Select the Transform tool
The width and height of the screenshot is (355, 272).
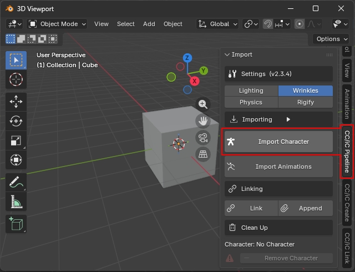click(x=16, y=160)
